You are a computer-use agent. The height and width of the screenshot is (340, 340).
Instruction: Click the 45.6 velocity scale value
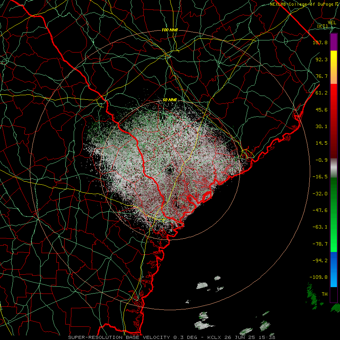[x=321, y=110]
